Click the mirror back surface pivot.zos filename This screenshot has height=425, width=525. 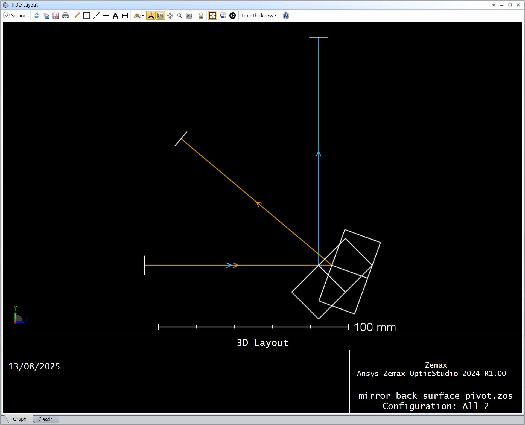(x=436, y=396)
